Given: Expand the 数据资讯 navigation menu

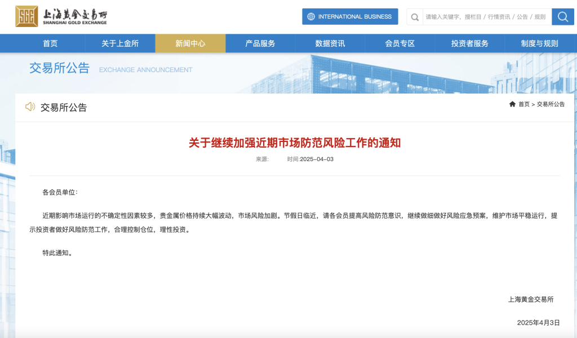Looking at the screenshot, I should point(330,43).
